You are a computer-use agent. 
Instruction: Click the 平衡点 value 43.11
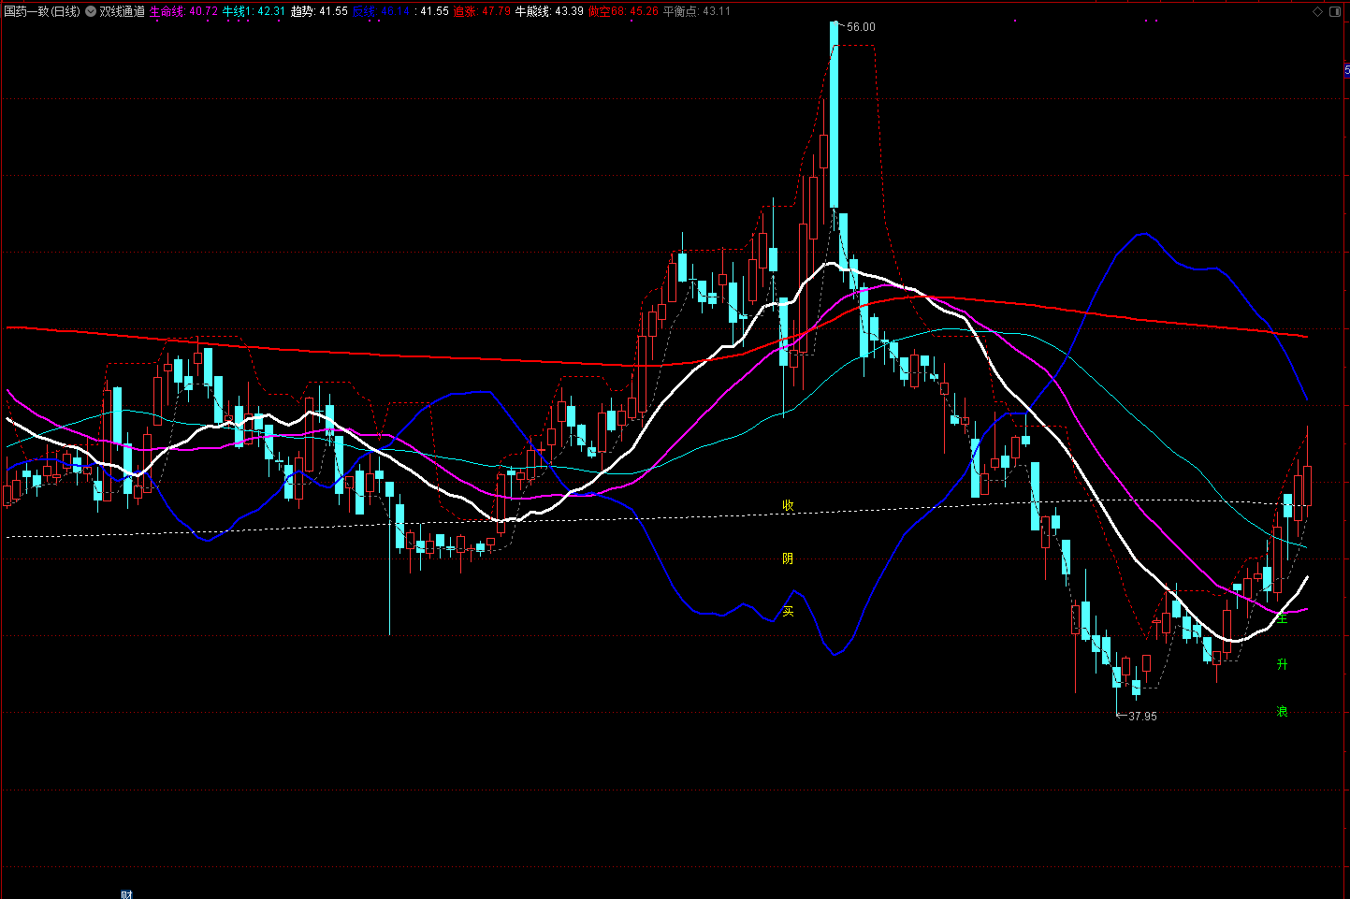(716, 11)
